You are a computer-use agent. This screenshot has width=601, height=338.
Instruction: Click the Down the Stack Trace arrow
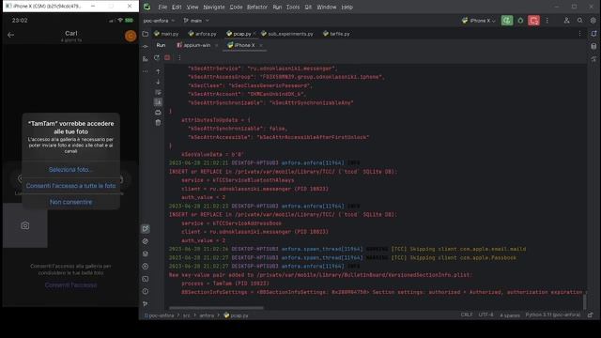coord(158,82)
